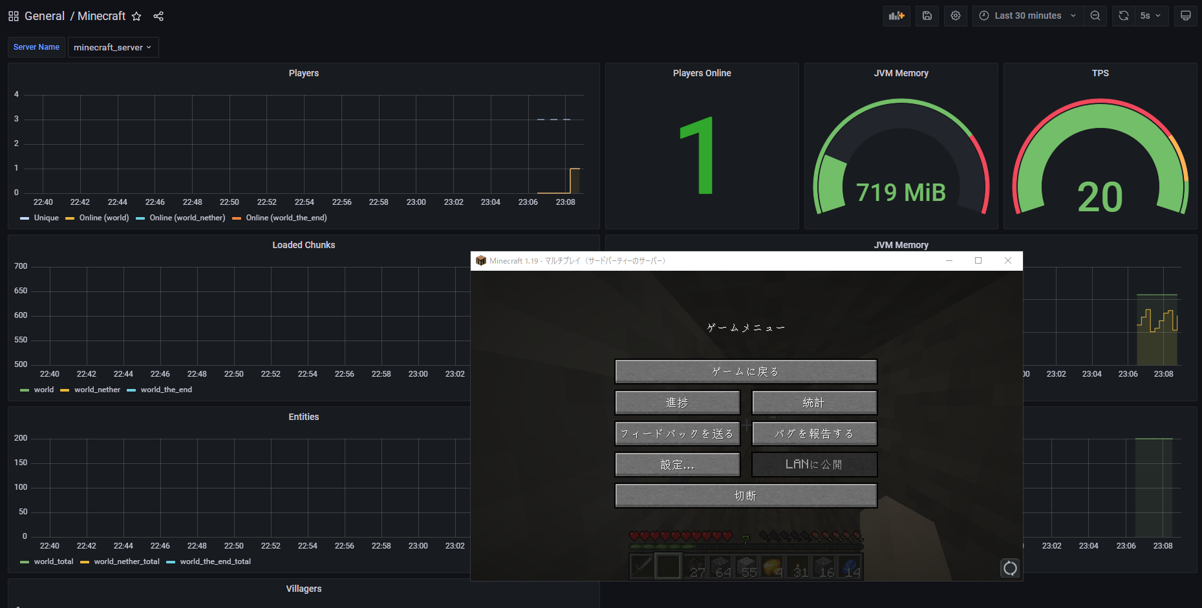Save the dashboard with the disk icon

point(927,16)
